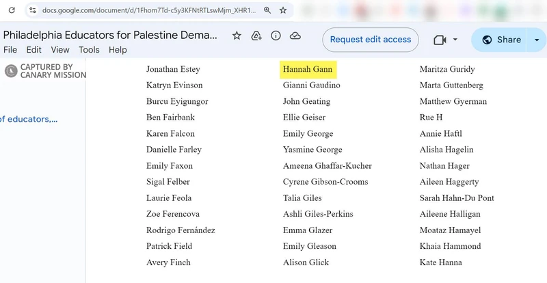547x283 pixels.
Task: Open the Help menu
Action: (x=118, y=50)
